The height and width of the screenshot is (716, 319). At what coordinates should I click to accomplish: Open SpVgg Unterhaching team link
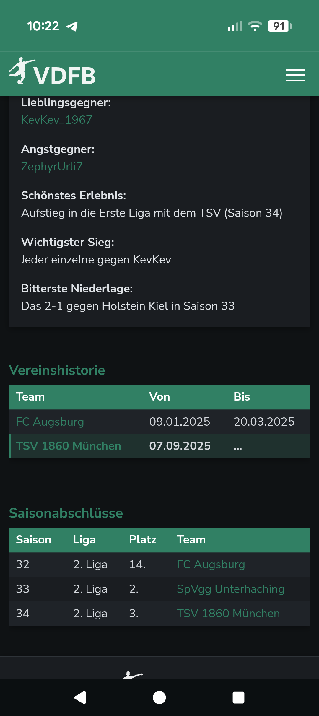pyautogui.click(x=230, y=589)
